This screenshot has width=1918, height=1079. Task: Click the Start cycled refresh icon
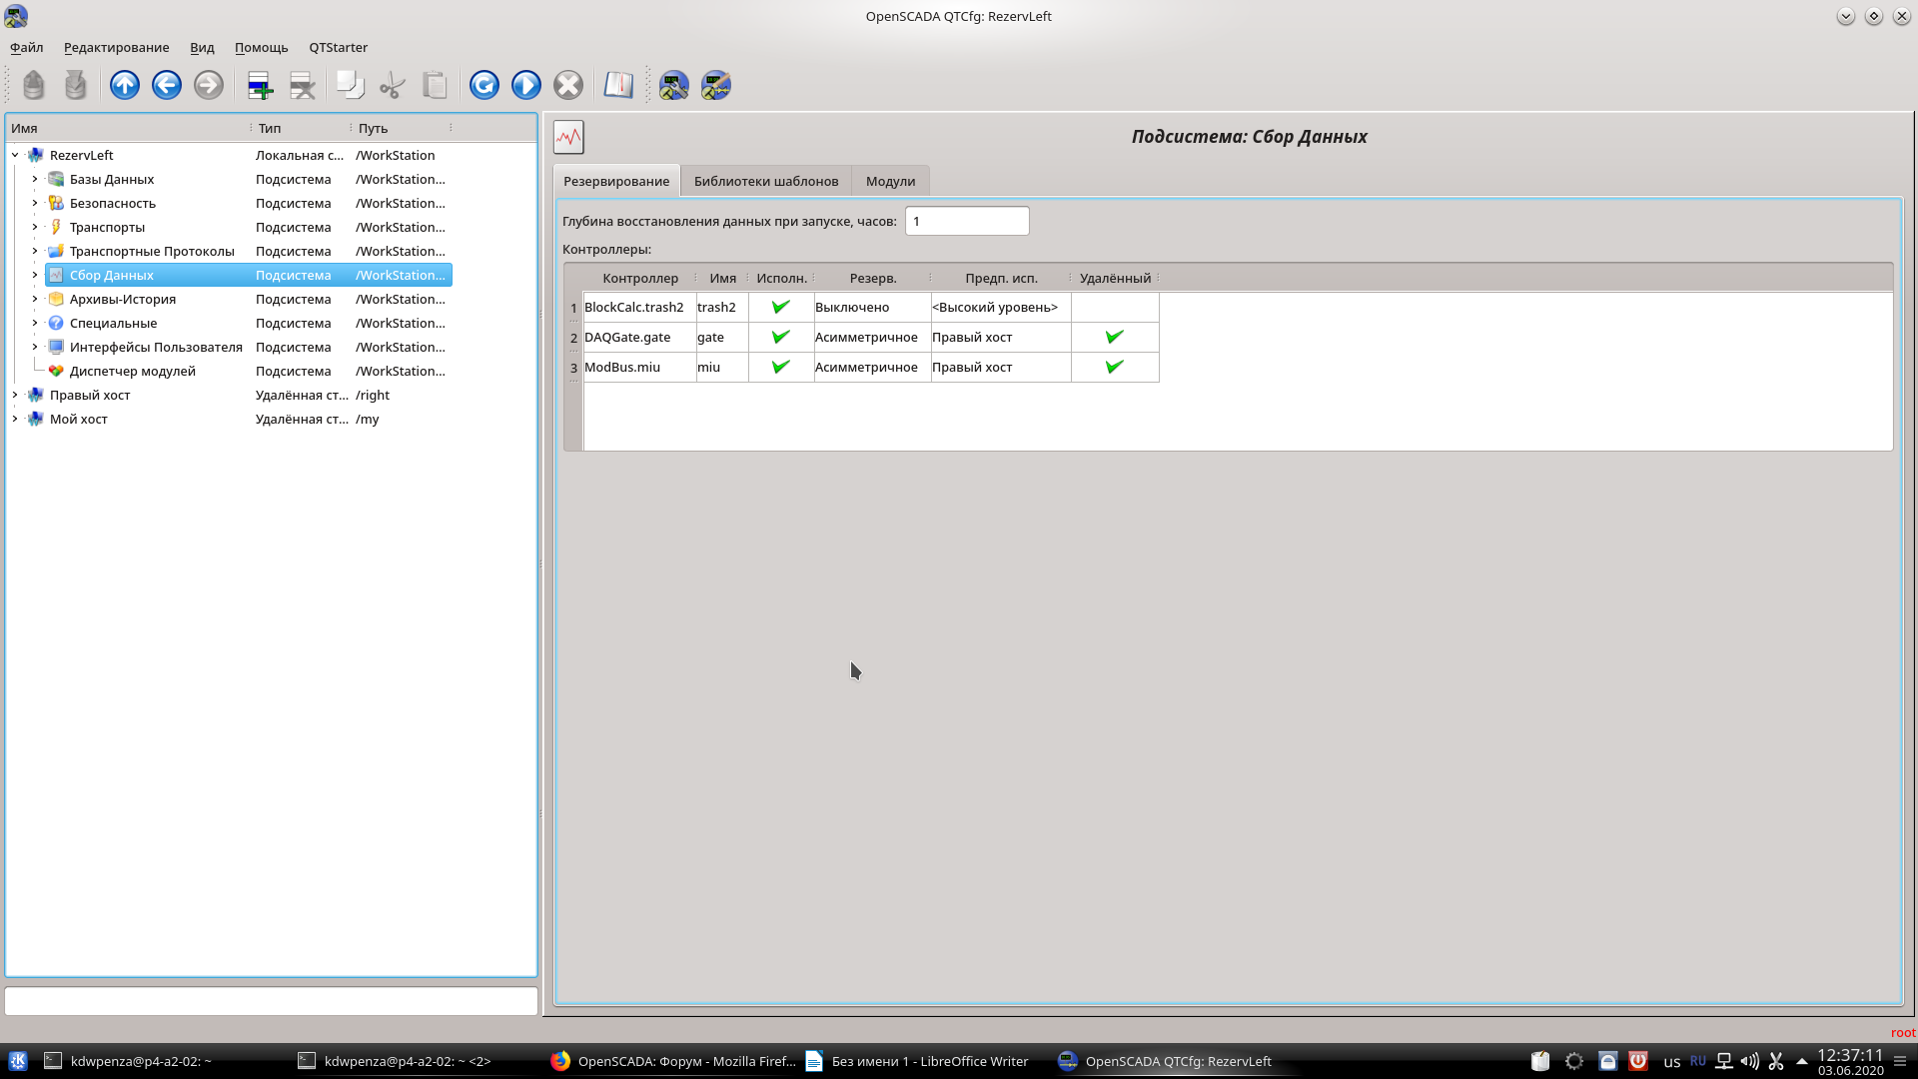click(526, 85)
